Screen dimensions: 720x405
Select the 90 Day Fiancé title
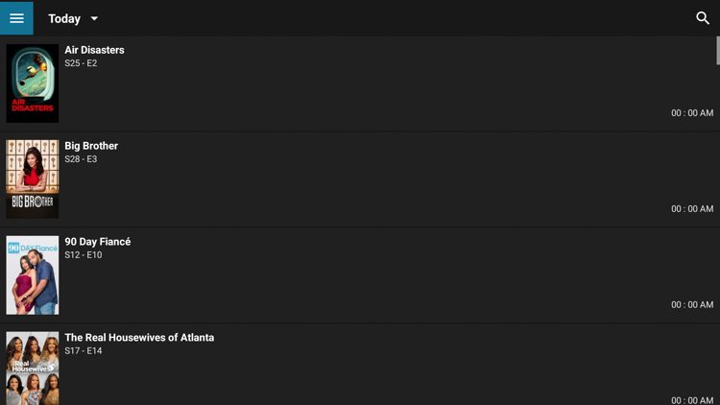[x=98, y=242]
